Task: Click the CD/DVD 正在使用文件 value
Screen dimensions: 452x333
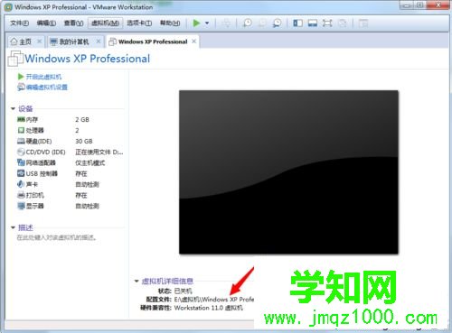Action: point(99,152)
